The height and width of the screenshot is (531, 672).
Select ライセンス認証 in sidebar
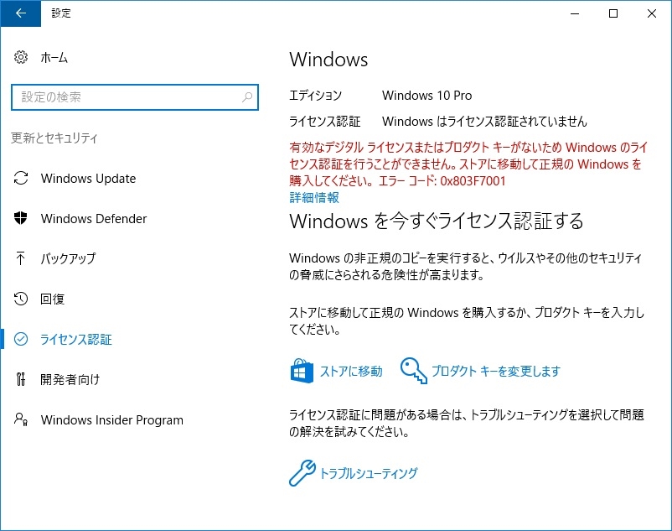(76, 339)
